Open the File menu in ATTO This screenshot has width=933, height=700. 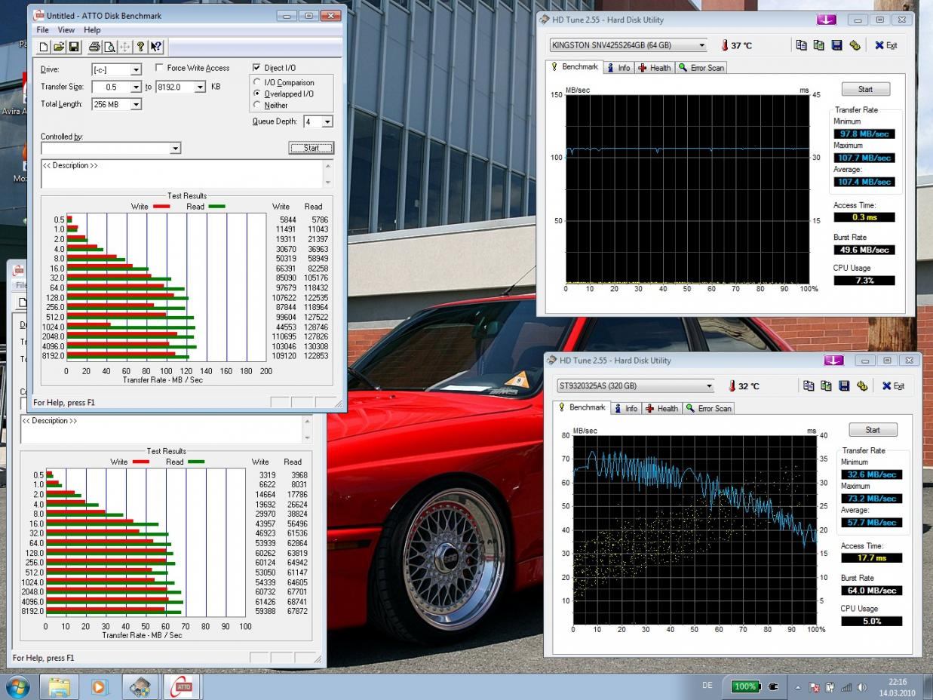click(43, 30)
